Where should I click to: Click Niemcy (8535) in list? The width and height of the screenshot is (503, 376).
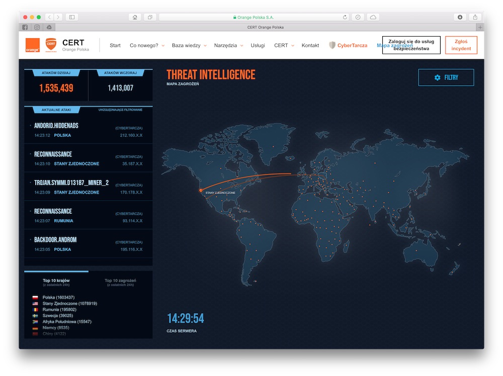[55, 328]
